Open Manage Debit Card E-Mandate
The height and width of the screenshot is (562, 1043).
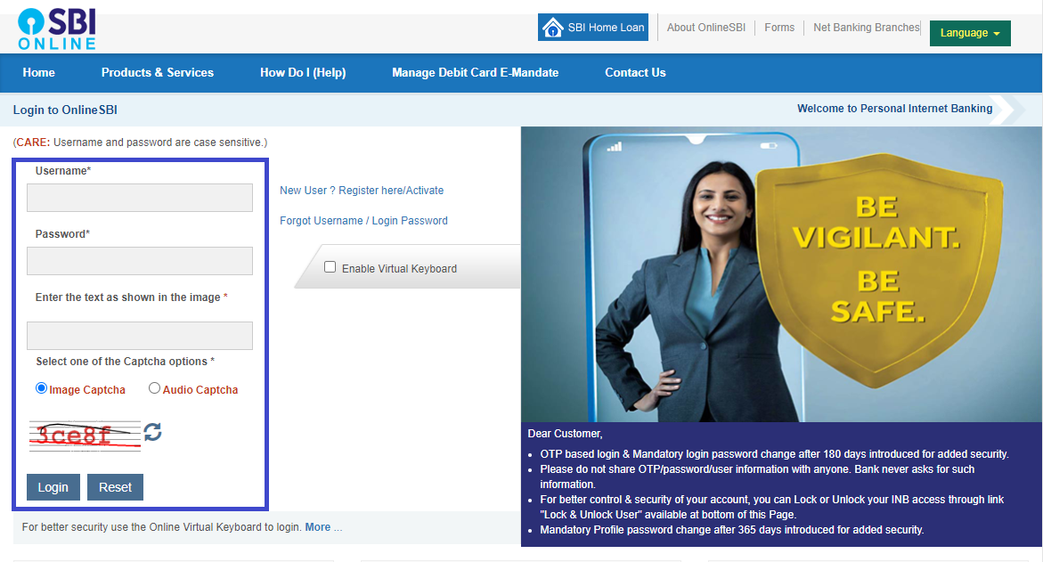click(x=475, y=73)
